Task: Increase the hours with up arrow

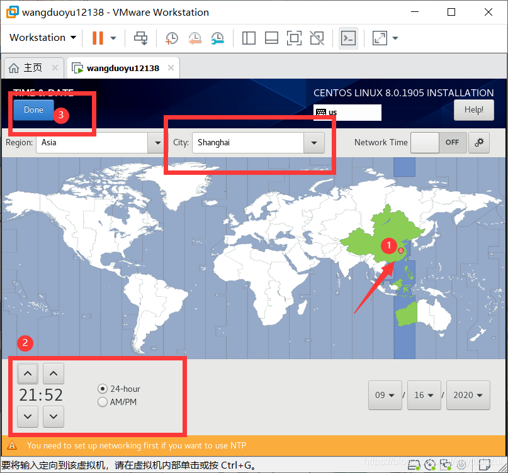Action: [x=28, y=373]
